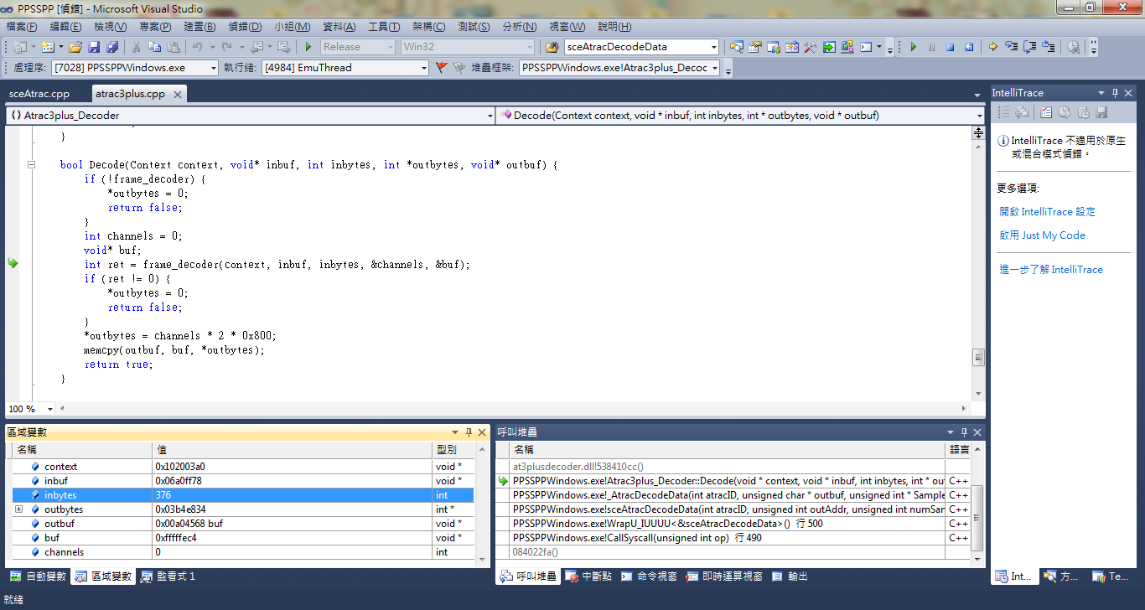The height and width of the screenshot is (610, 1145).
Task: Click the 啟用 Just My Code link
Action: tap(1043, 235)
